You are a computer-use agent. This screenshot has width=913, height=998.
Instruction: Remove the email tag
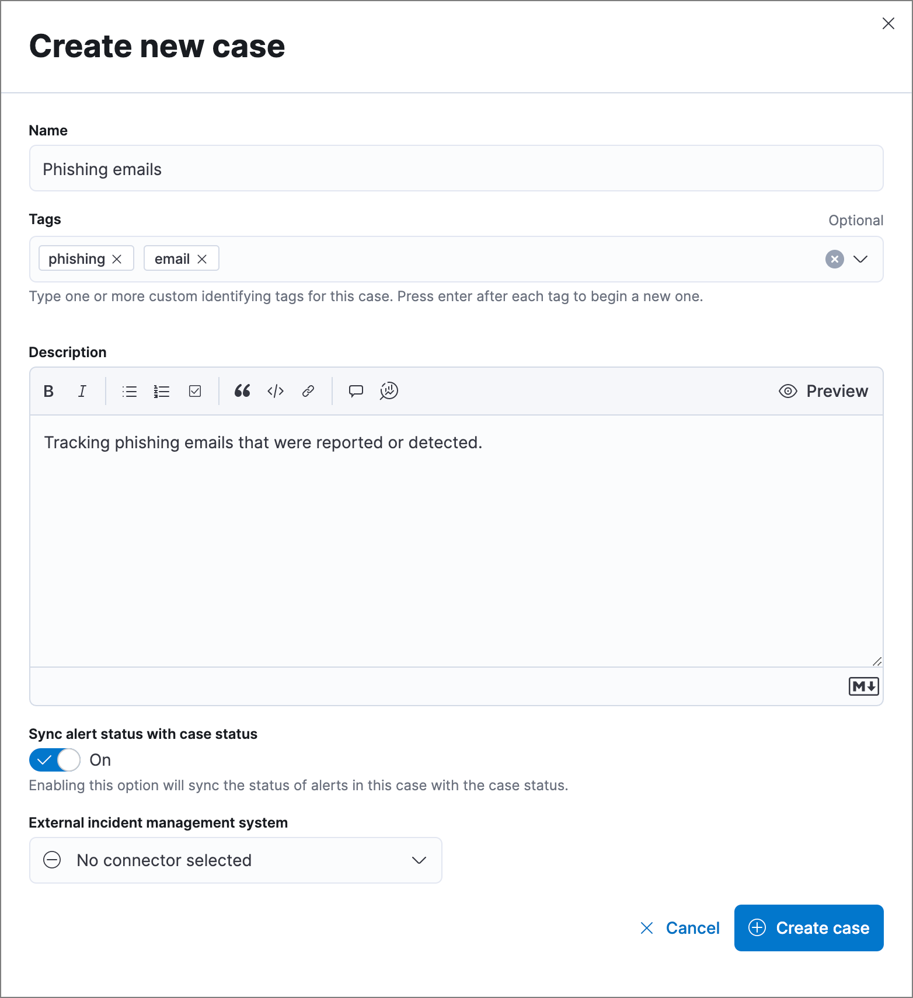(x=203, y=258)
